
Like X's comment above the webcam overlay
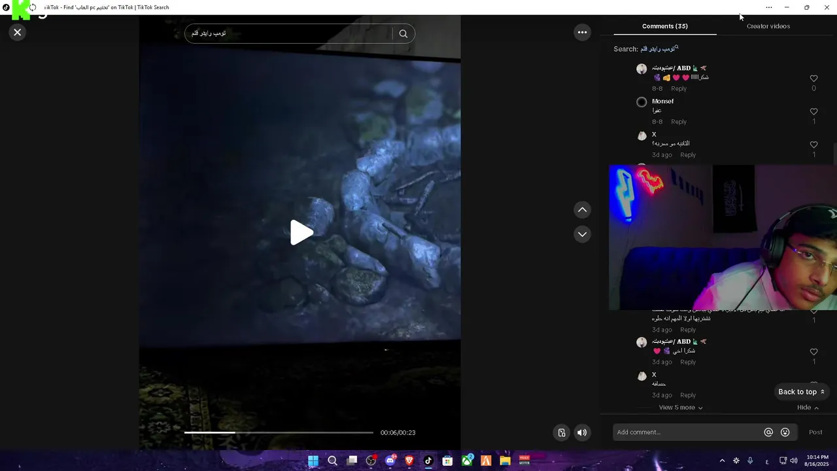(813, 145)
